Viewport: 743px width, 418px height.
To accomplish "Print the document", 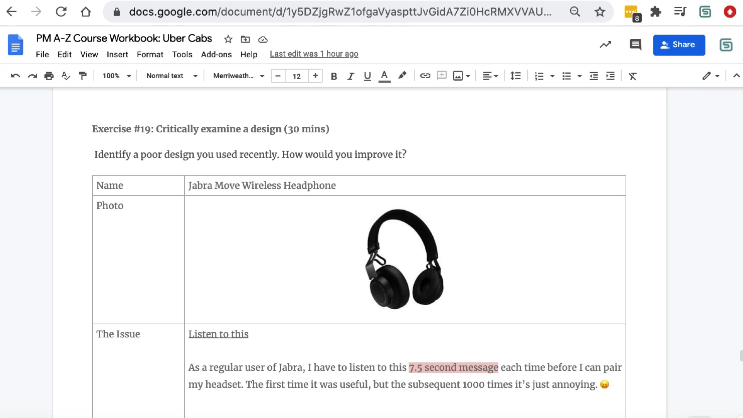I will coord(49,76).
